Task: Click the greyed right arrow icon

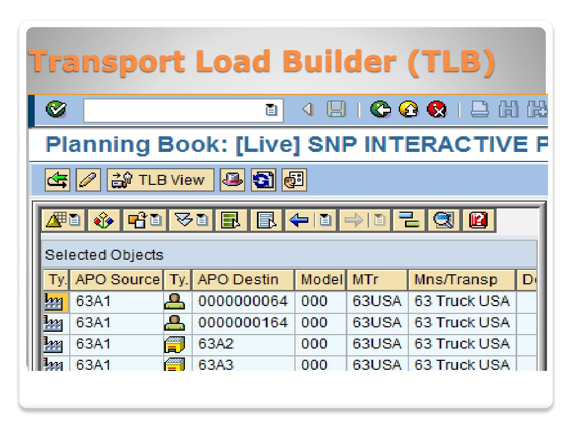Action: 354,220
